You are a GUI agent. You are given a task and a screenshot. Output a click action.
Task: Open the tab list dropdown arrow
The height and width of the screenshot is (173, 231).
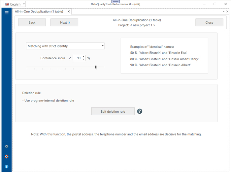point(224,11)
